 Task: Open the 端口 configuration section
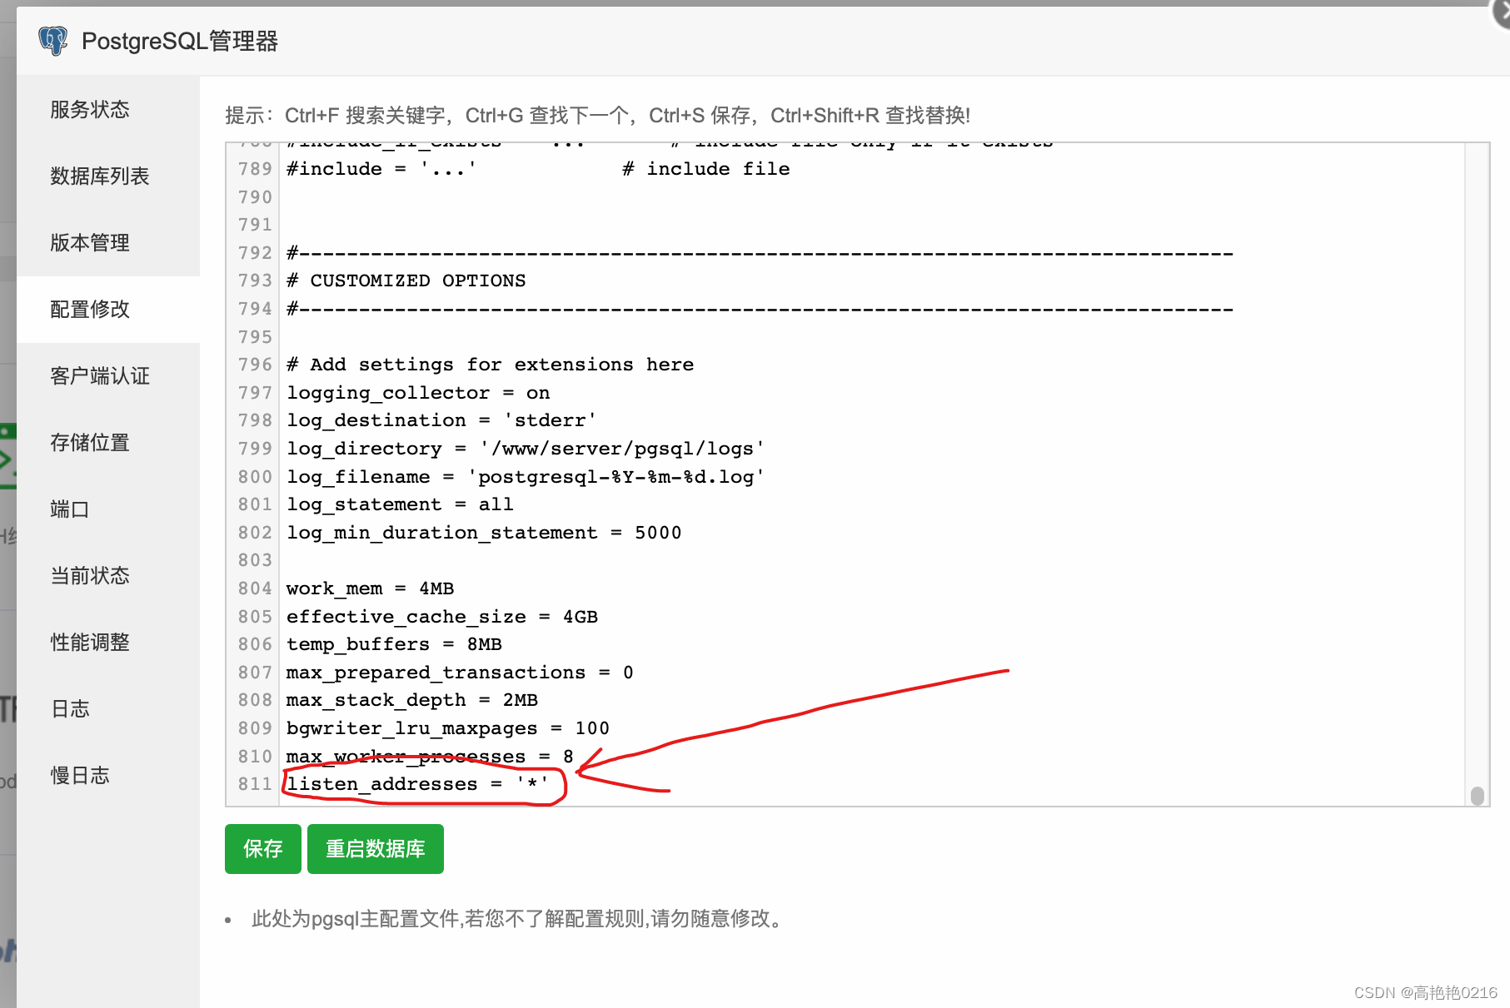point(69,509)
